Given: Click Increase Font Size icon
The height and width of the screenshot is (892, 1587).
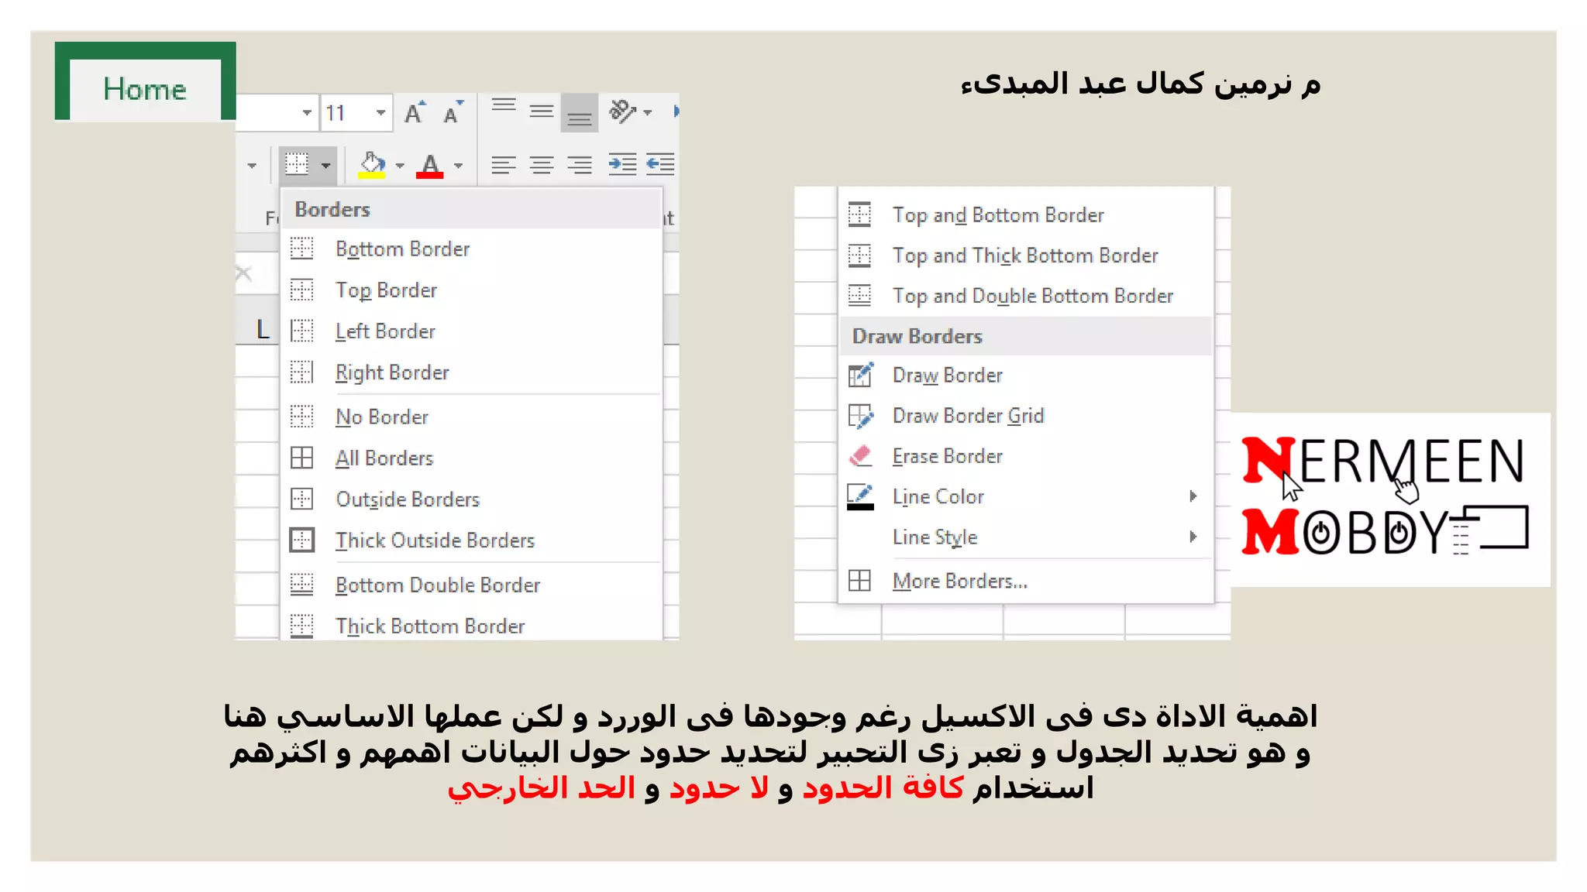Looking at the screenshot, I should pyautogui.click(x=415, y=113).
